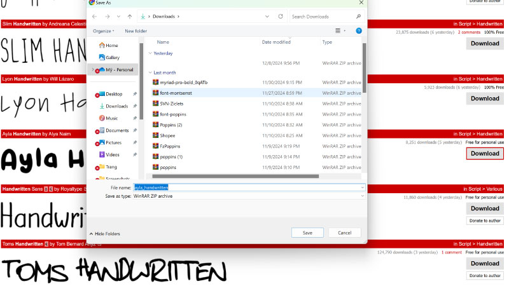Change the view layout icon
This screenshot has width=509, height=286.
click(x=338, y=31)
